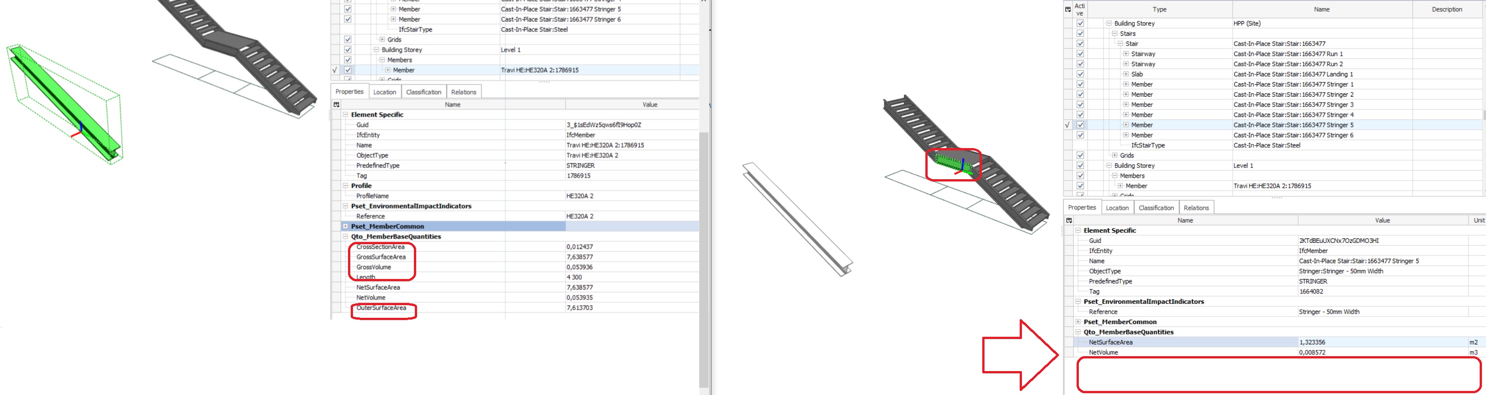Expand the Run 2 Stairway node
Screen dimensions: 1486x395
pyautogui.click(x=1126, y=64)
